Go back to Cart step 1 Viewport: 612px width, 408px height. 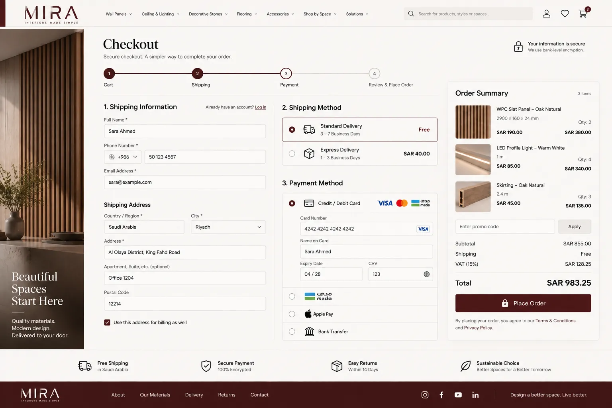tap(109, 74)
